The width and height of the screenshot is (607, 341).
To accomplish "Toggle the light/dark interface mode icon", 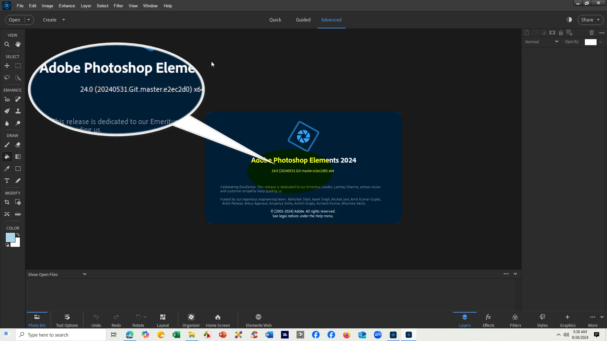I will click(x=569, y=20).
